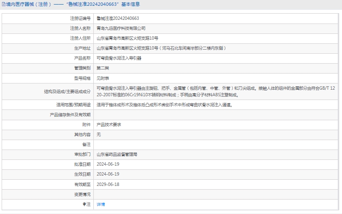Click approval department 山东省药品监督管理局
Screen dimensions: 342x214
click(x=117, y=154)
